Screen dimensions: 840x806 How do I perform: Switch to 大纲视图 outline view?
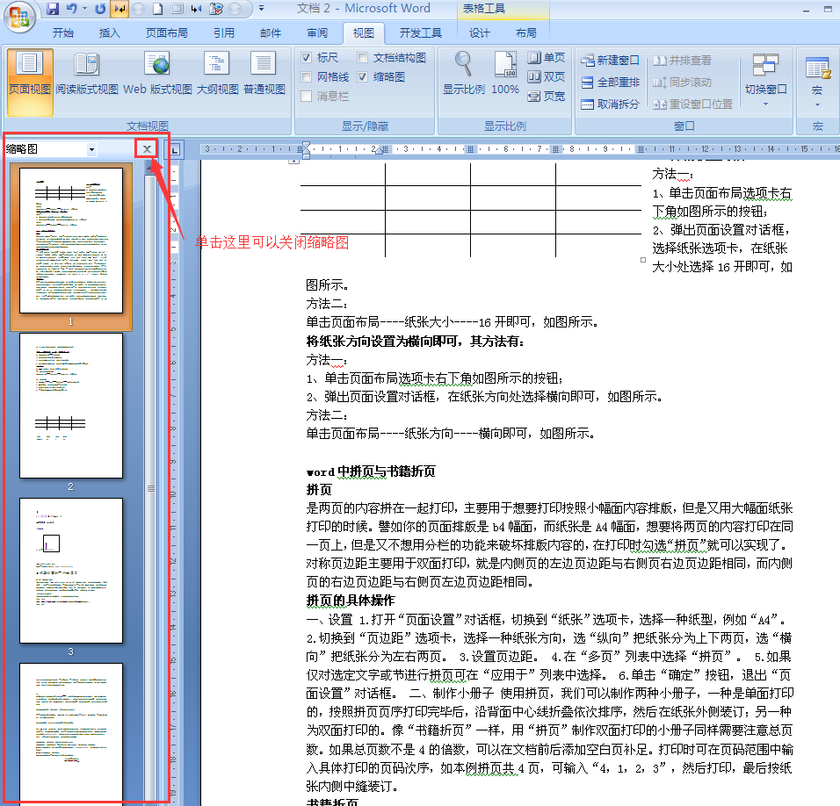coord(217,75)
